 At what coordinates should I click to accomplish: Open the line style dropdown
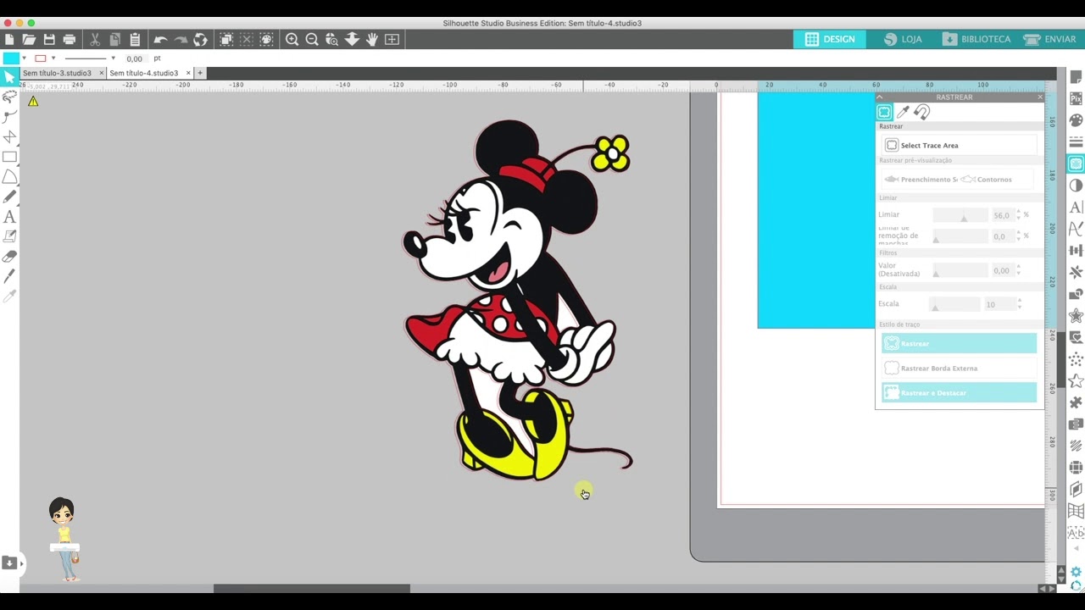pos(113,58)
